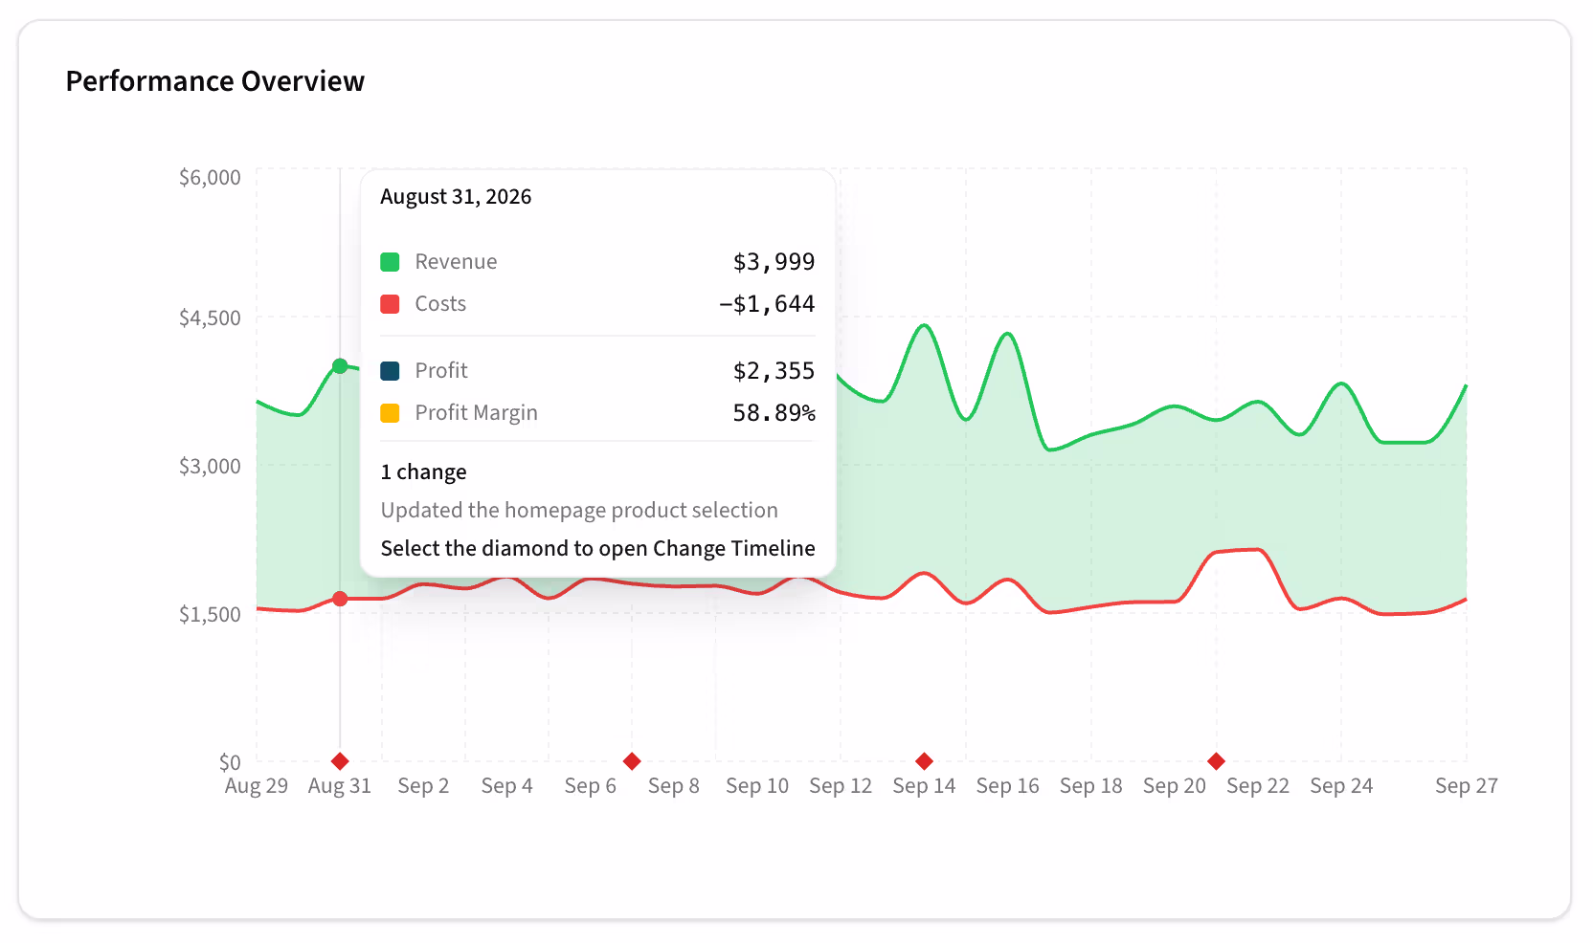The width and height of the screenshot is (1593, 943).
Task: Click the '1 change' label
Action: click(x=424, y=472)
